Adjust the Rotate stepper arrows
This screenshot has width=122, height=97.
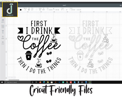pyautogui.click(x=67, y=10)
